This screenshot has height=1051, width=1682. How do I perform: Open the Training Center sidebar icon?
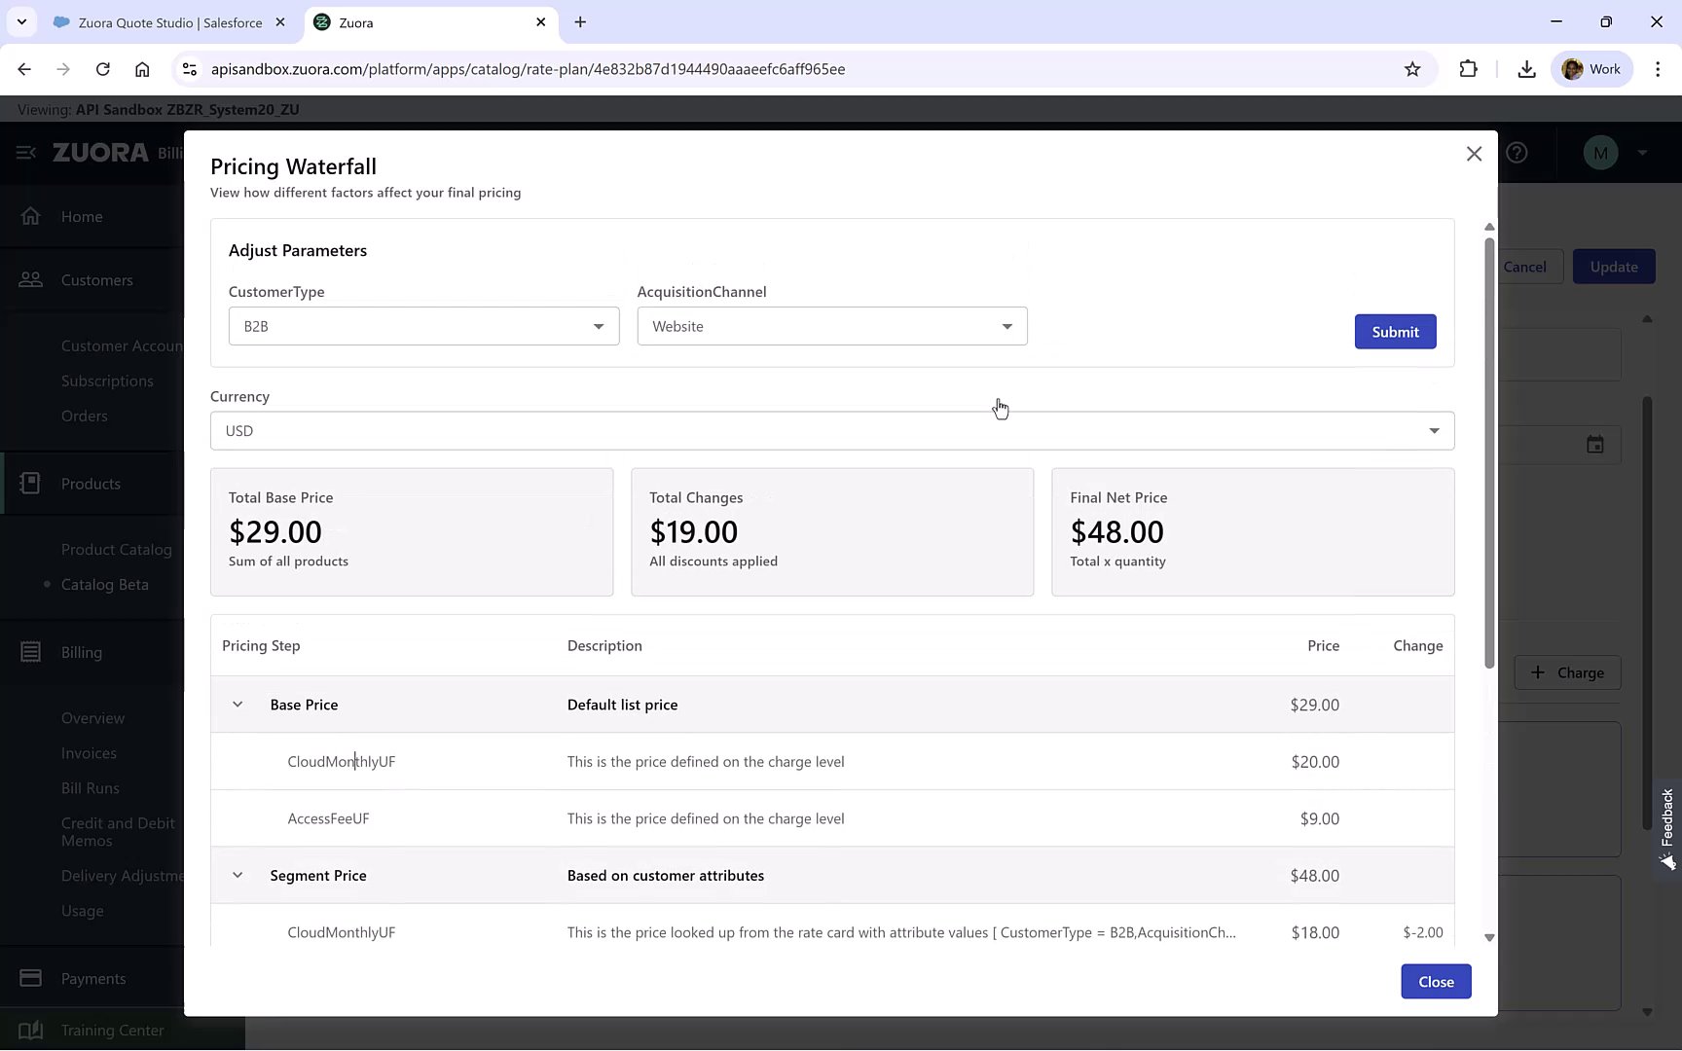[32, 1030]
